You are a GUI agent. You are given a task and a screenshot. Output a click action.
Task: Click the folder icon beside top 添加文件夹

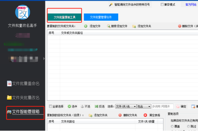coord(134,26)
